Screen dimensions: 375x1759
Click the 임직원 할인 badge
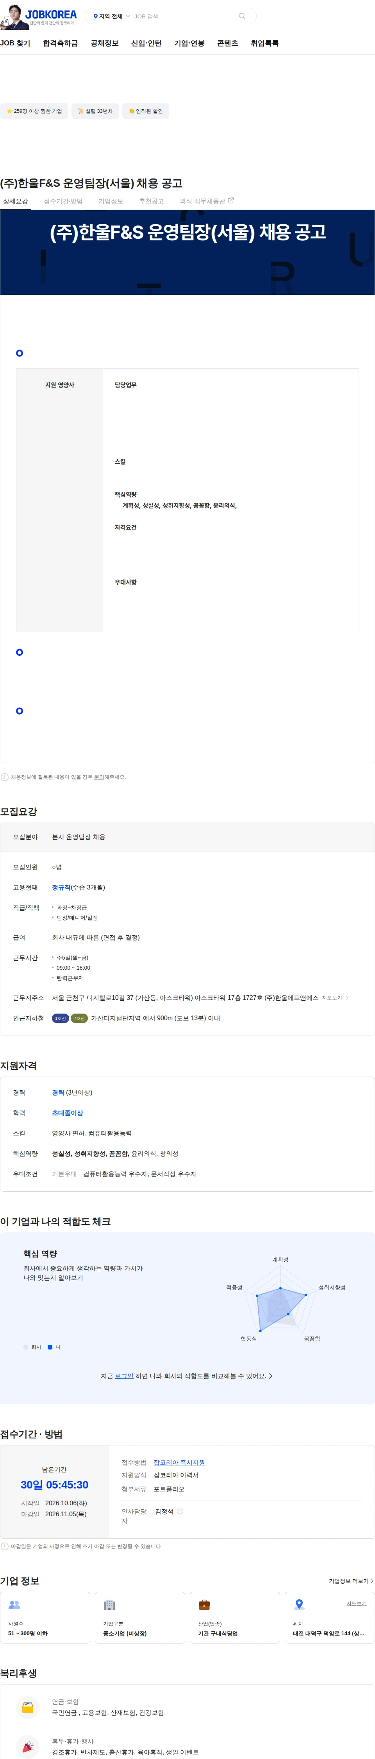point(146,111)
